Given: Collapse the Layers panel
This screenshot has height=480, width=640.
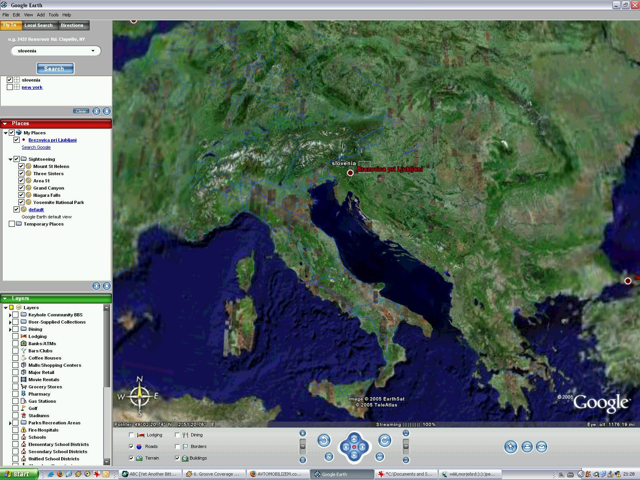Looking at the screenshot, I should click(x=5, y=298).
